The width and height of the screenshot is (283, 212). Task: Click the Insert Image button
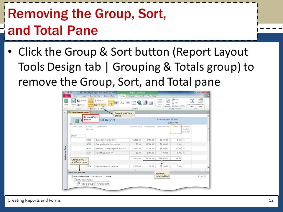pyautogui.click(x=159, y=103)
